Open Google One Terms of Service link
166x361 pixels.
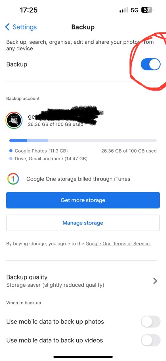pos(118,244)
